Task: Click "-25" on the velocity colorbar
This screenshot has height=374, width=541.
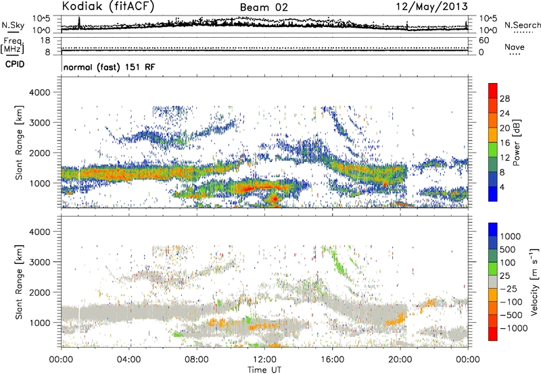Action: point(509,288)
